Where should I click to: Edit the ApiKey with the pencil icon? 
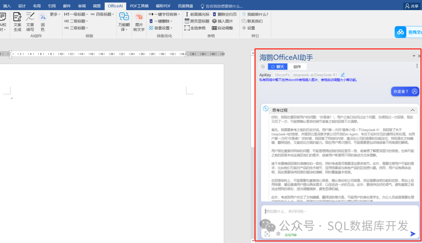343,75
